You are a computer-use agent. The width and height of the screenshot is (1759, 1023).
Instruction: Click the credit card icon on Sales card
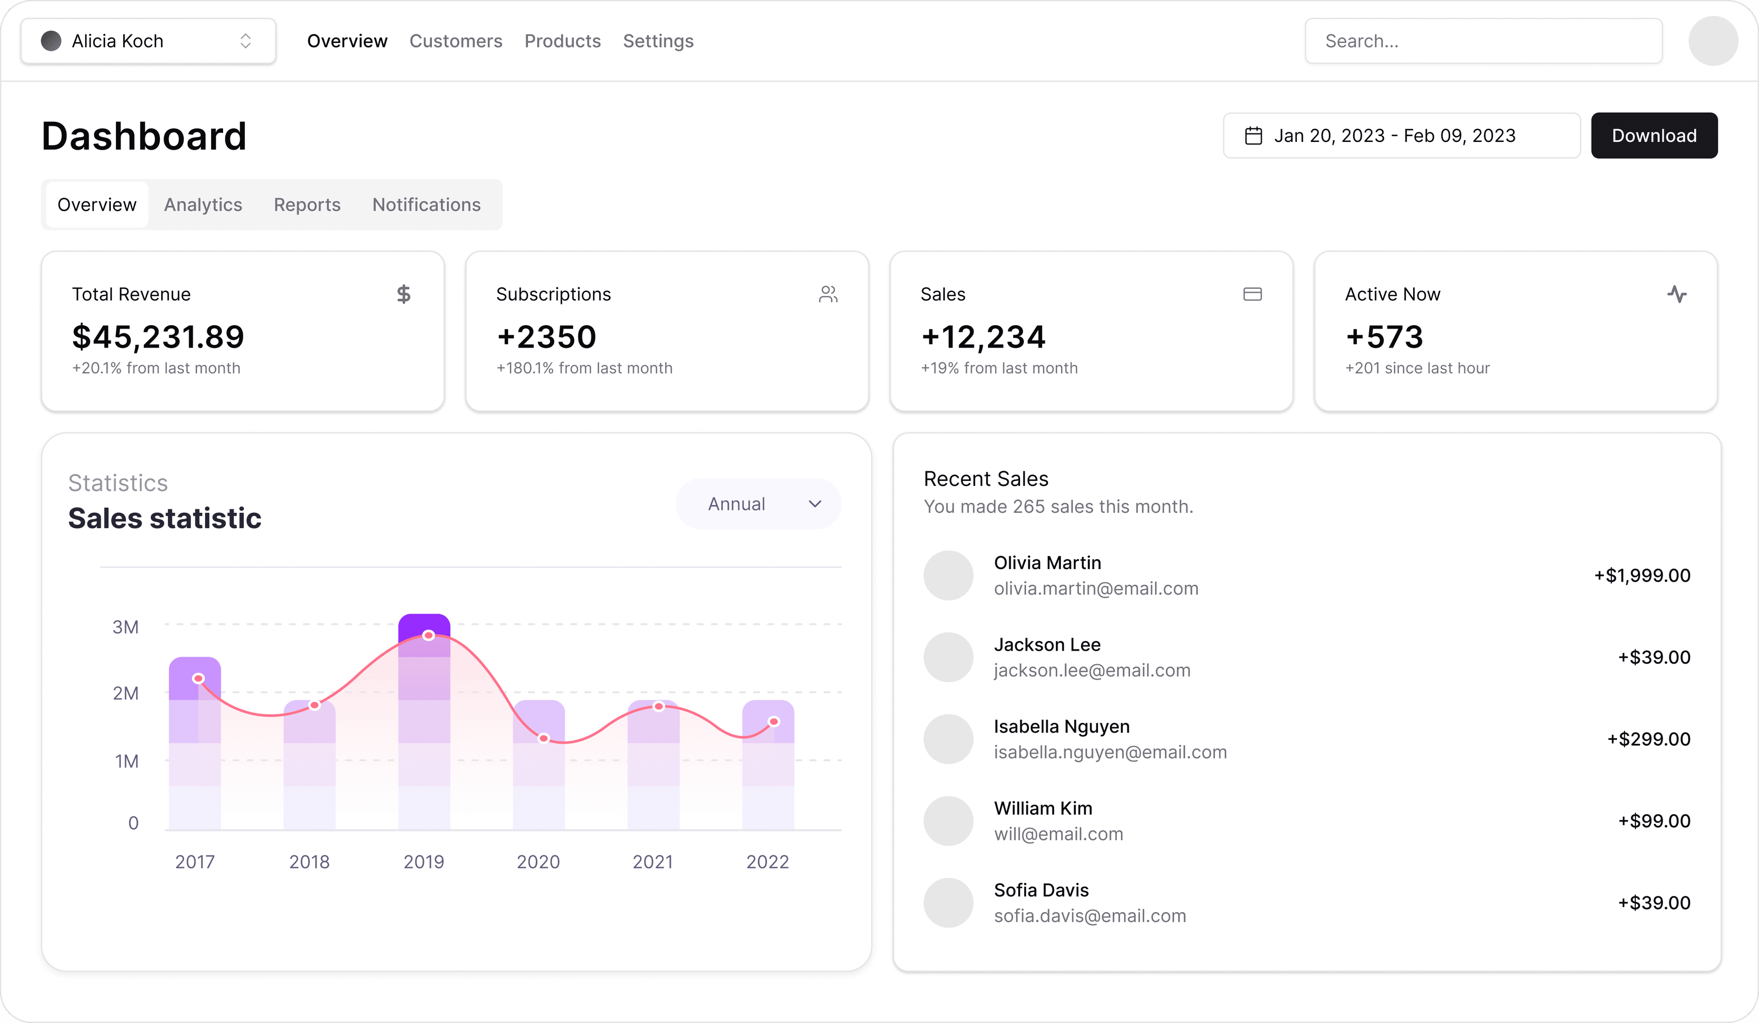pos(1253,294)
